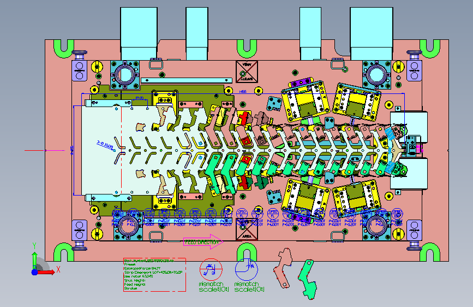This screenshot has height=307, width=473.
Task: Select the magenta FEED DIRECTION arrow
Action: click(203, 242)
